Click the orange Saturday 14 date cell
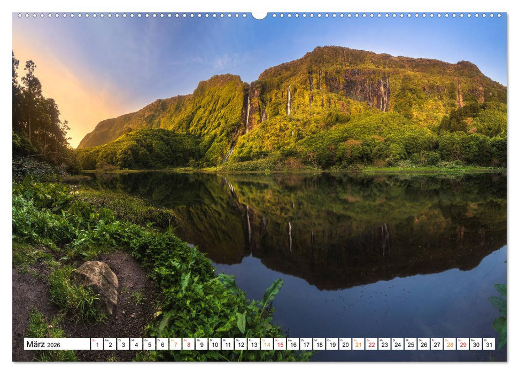Viewport: 519px width, 374px height. [267, 344]
